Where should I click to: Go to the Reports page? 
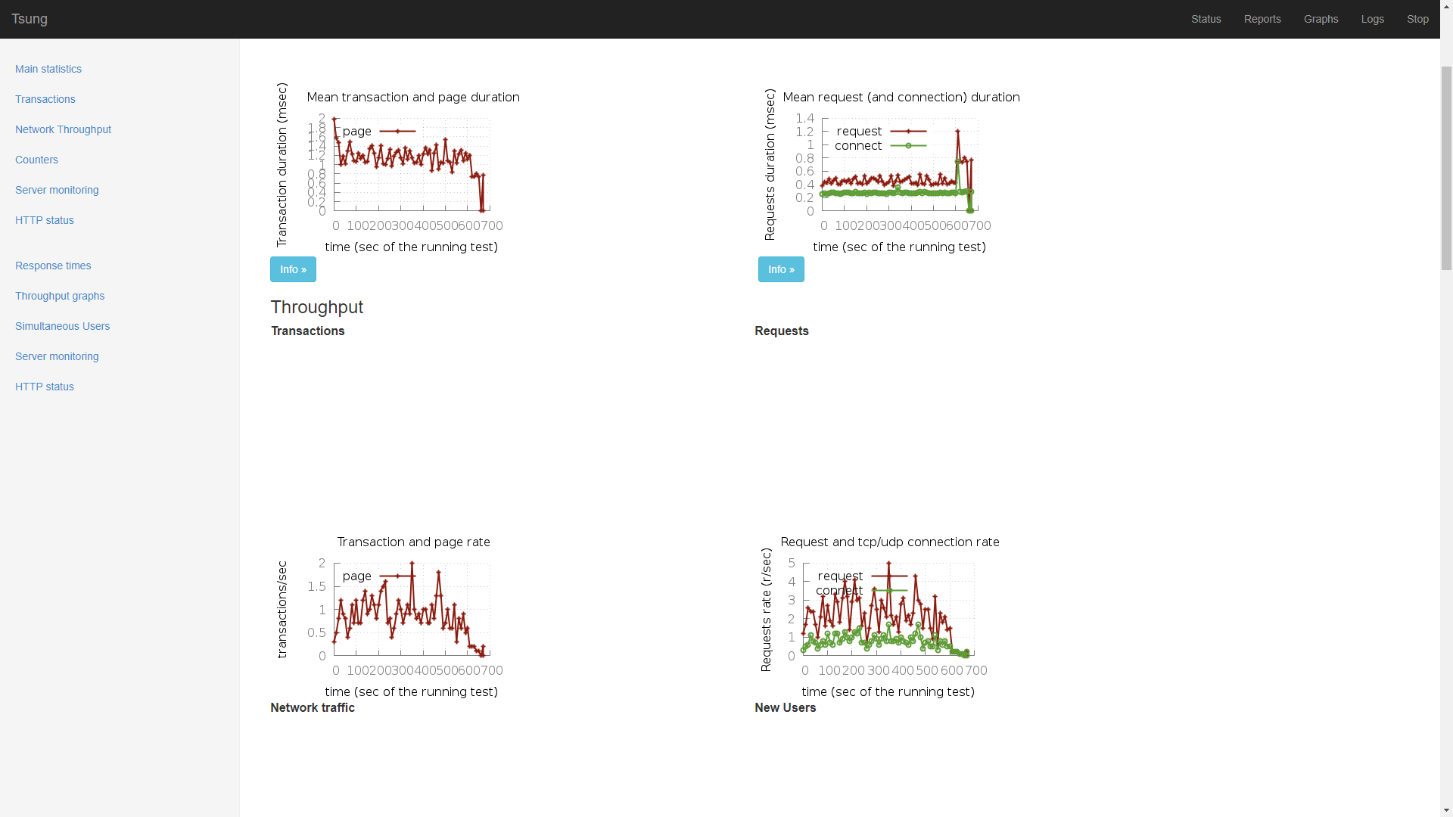1262,19
